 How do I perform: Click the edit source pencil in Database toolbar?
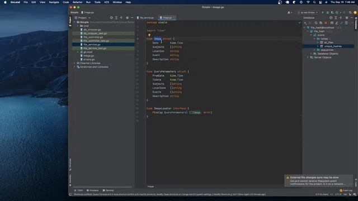point(337,23)
